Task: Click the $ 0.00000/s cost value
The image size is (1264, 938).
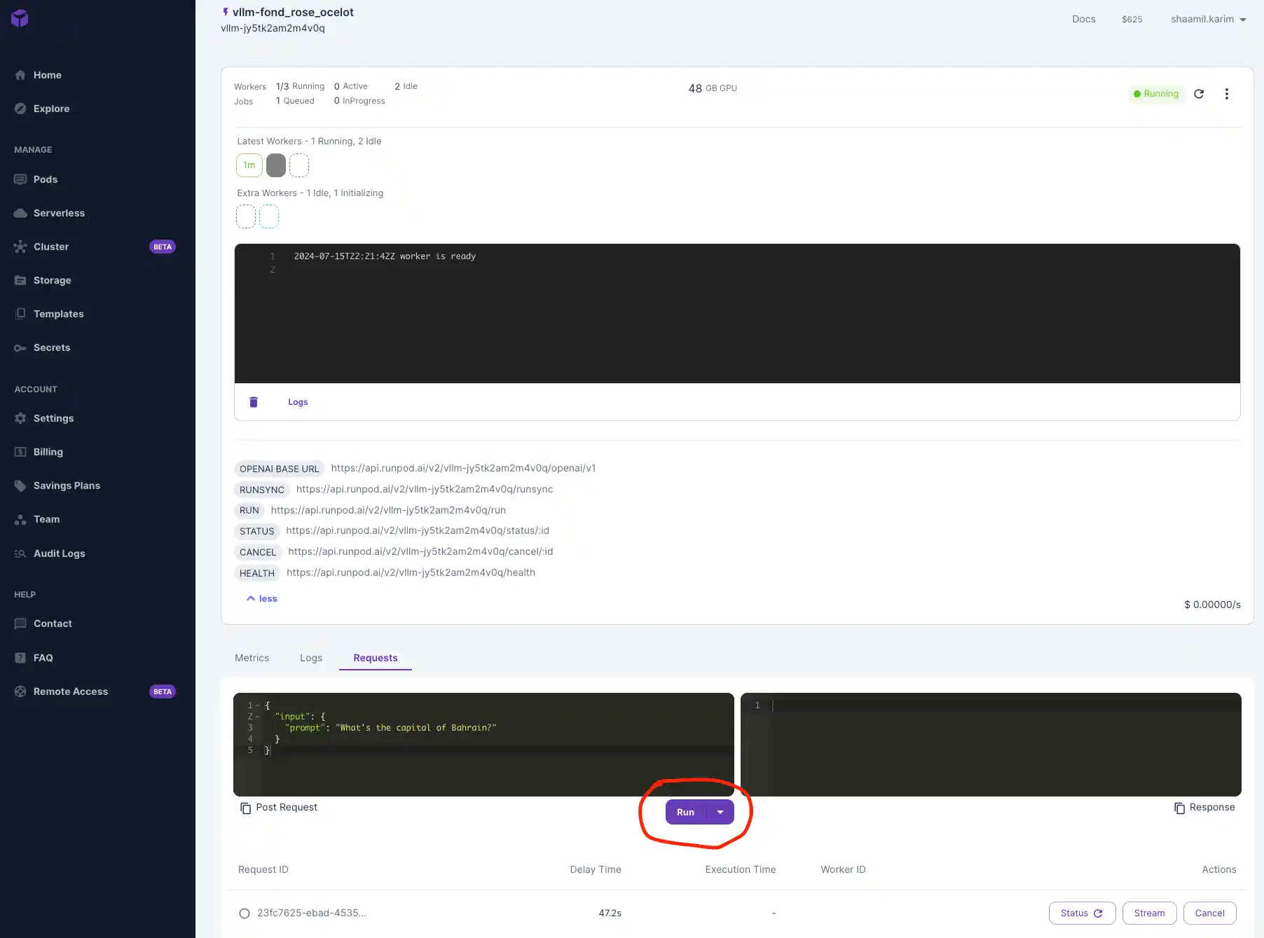Action: click(x=1212, y=604)
